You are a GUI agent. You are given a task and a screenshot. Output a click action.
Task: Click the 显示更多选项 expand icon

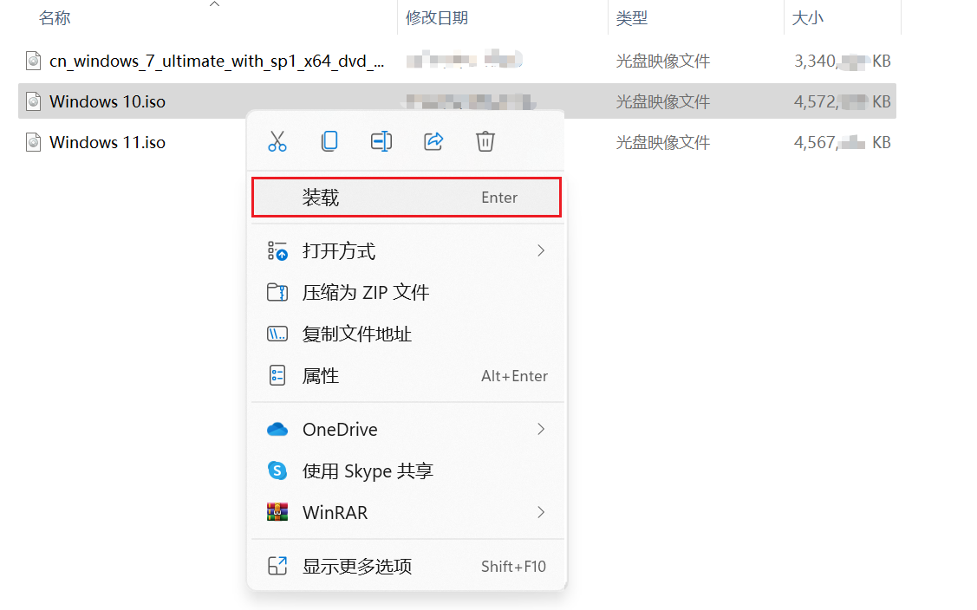(277, 566)
